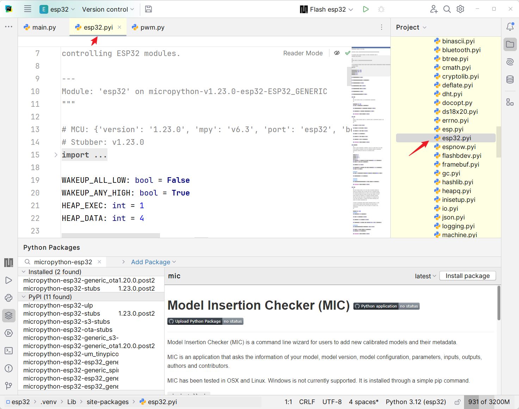Switch to the main.py tab
519x409 pixels.
point(39,27)
